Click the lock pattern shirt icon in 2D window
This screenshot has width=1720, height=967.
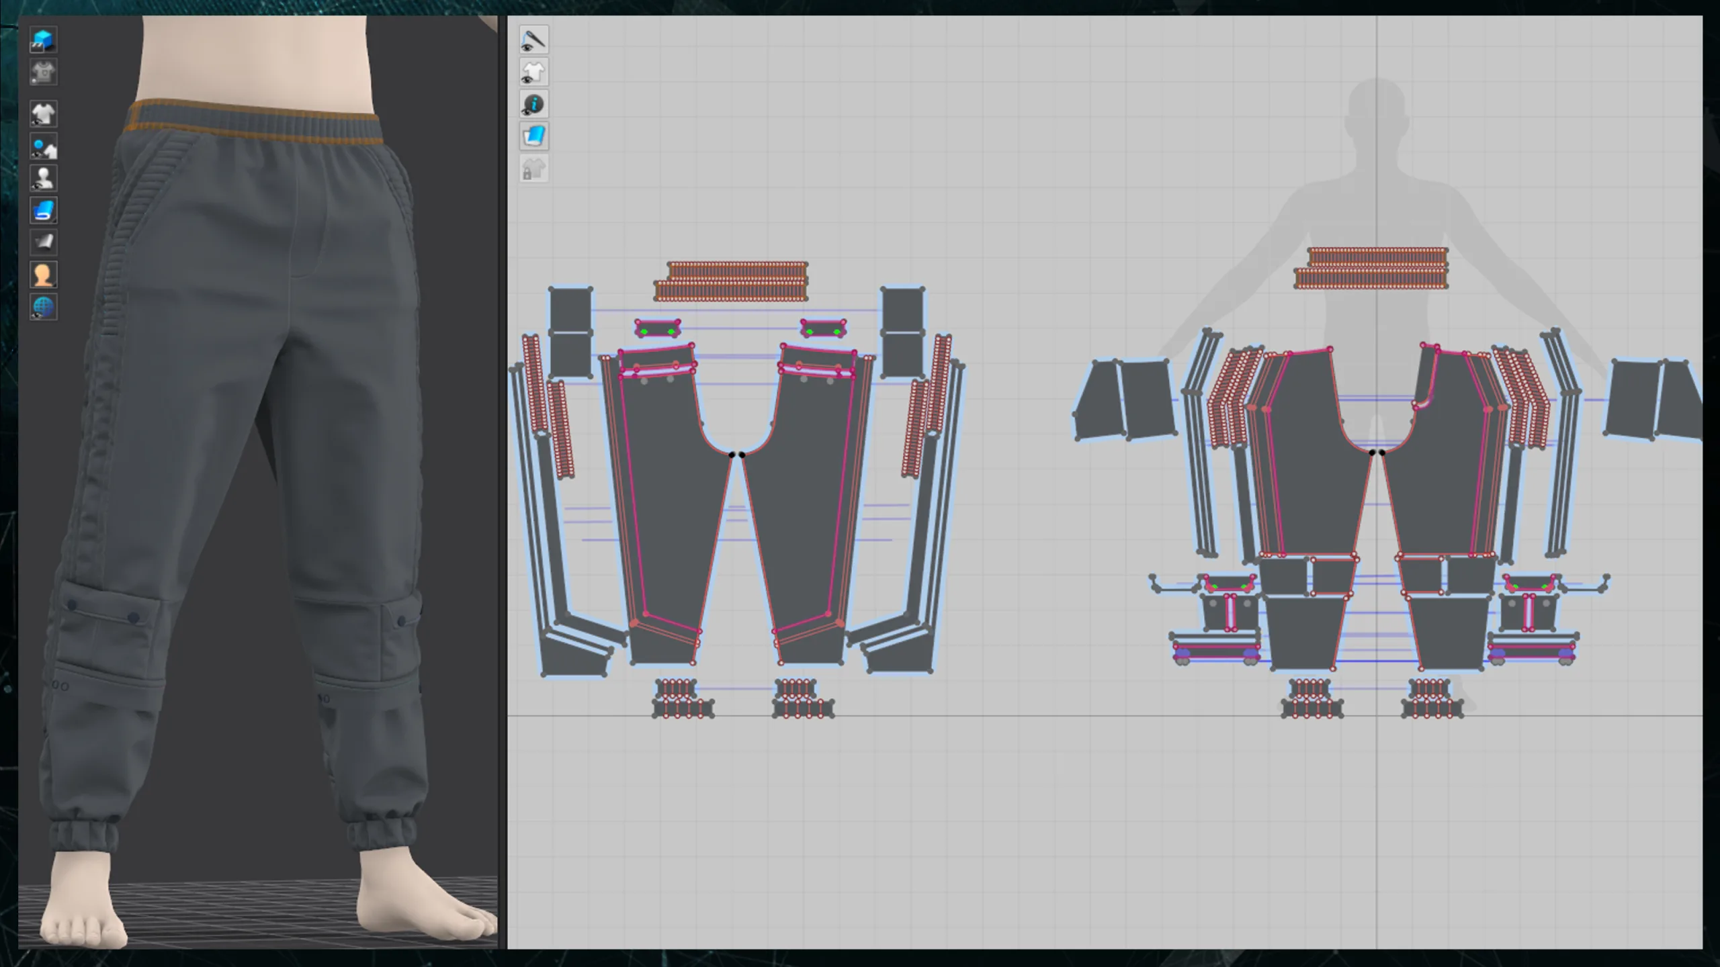(534, 169)
